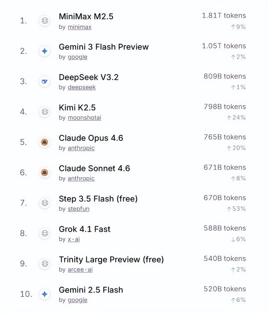Click the DeepSeek V3.2 whale icon
This screenshot has height=313, width=267.
point(45,81)
